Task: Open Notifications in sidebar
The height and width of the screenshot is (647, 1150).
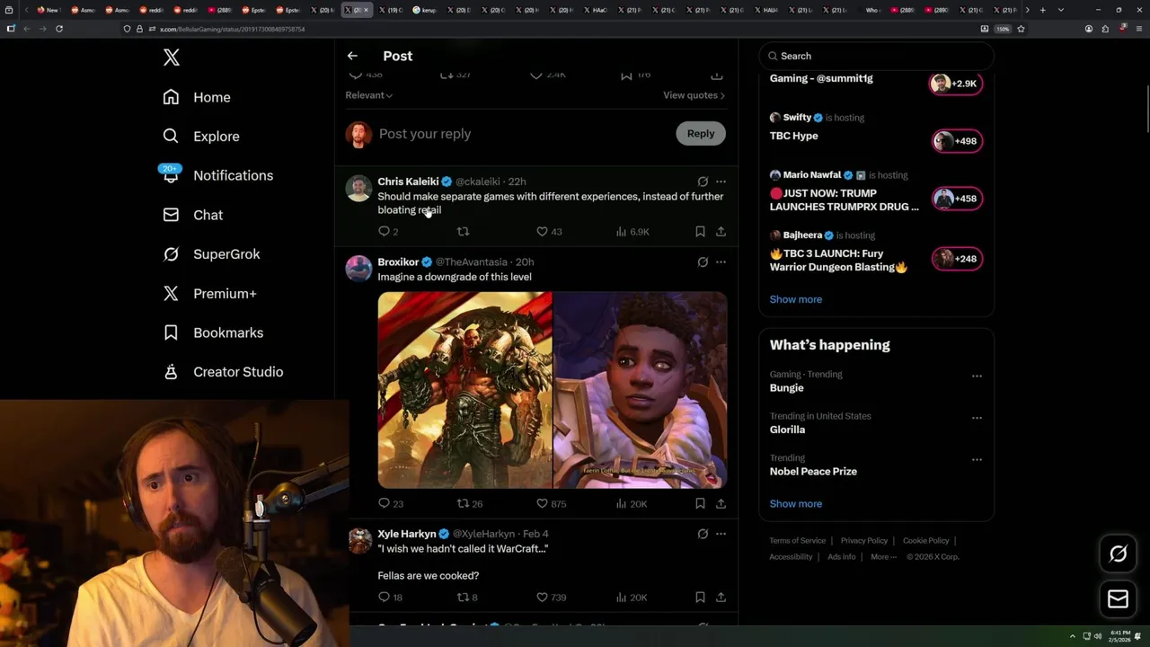Action: (x=217, y=175)
